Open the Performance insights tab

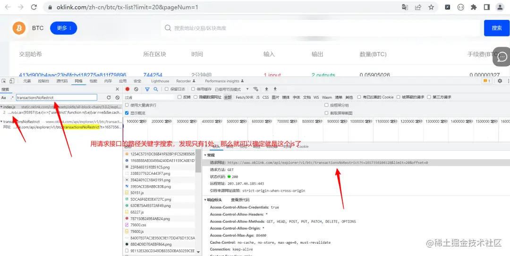pos(224,81)
